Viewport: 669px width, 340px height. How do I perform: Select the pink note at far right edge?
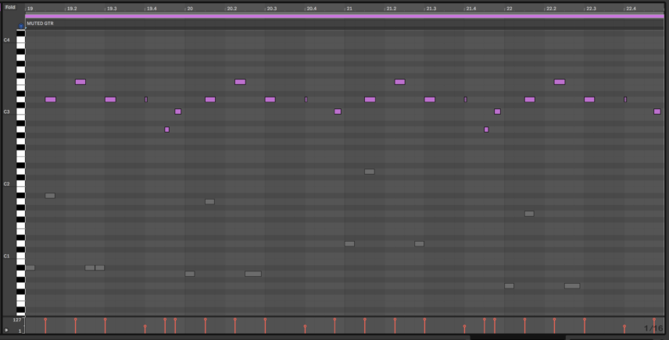(x=657, y=112)
